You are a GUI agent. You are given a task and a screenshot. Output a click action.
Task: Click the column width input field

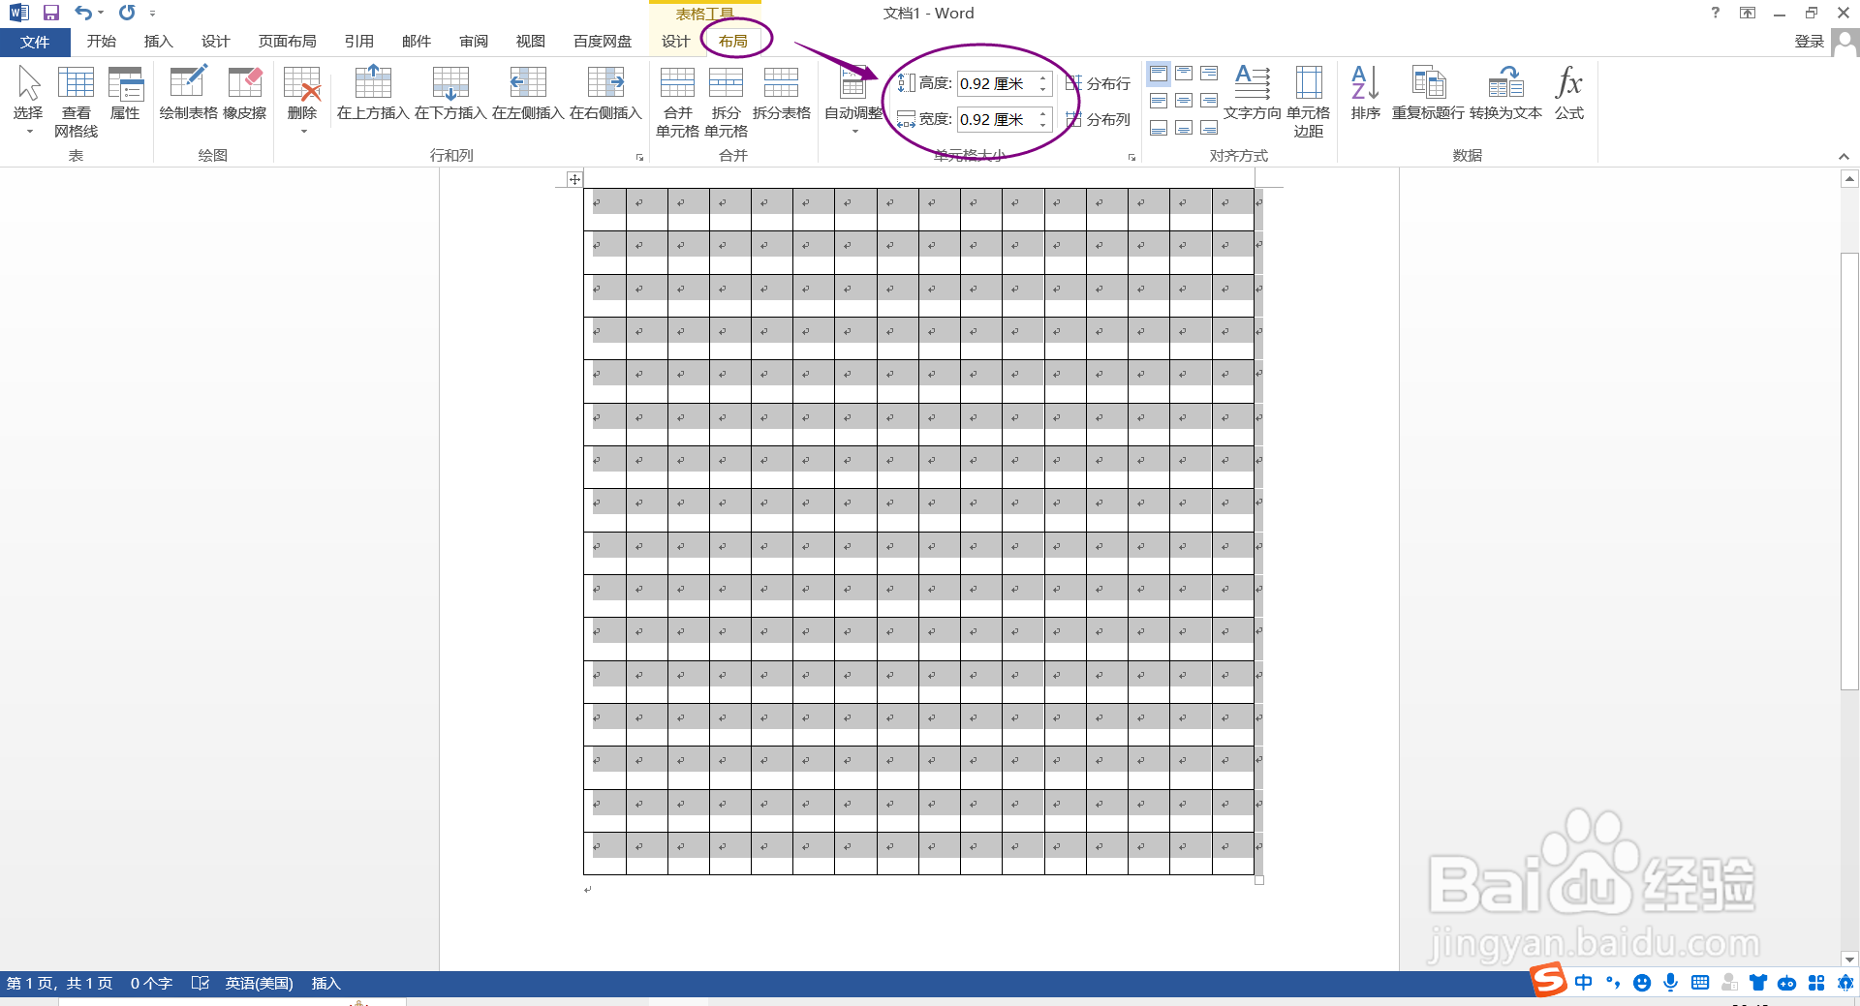(x=995, y=119)
